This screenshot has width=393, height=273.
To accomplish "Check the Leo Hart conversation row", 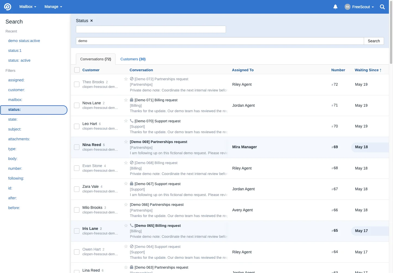I will 77,126.
